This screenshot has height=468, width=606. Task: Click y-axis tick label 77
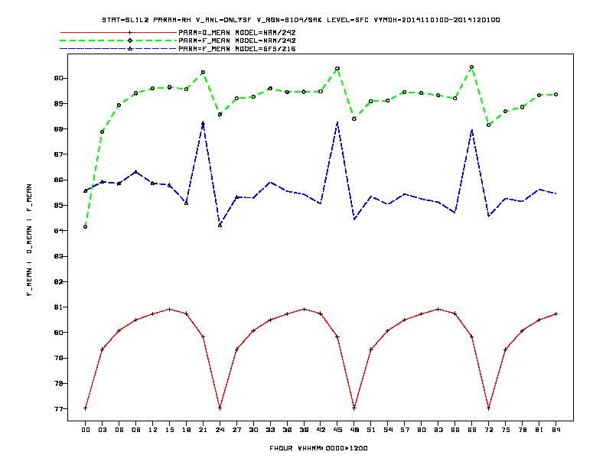click(58, 408)
